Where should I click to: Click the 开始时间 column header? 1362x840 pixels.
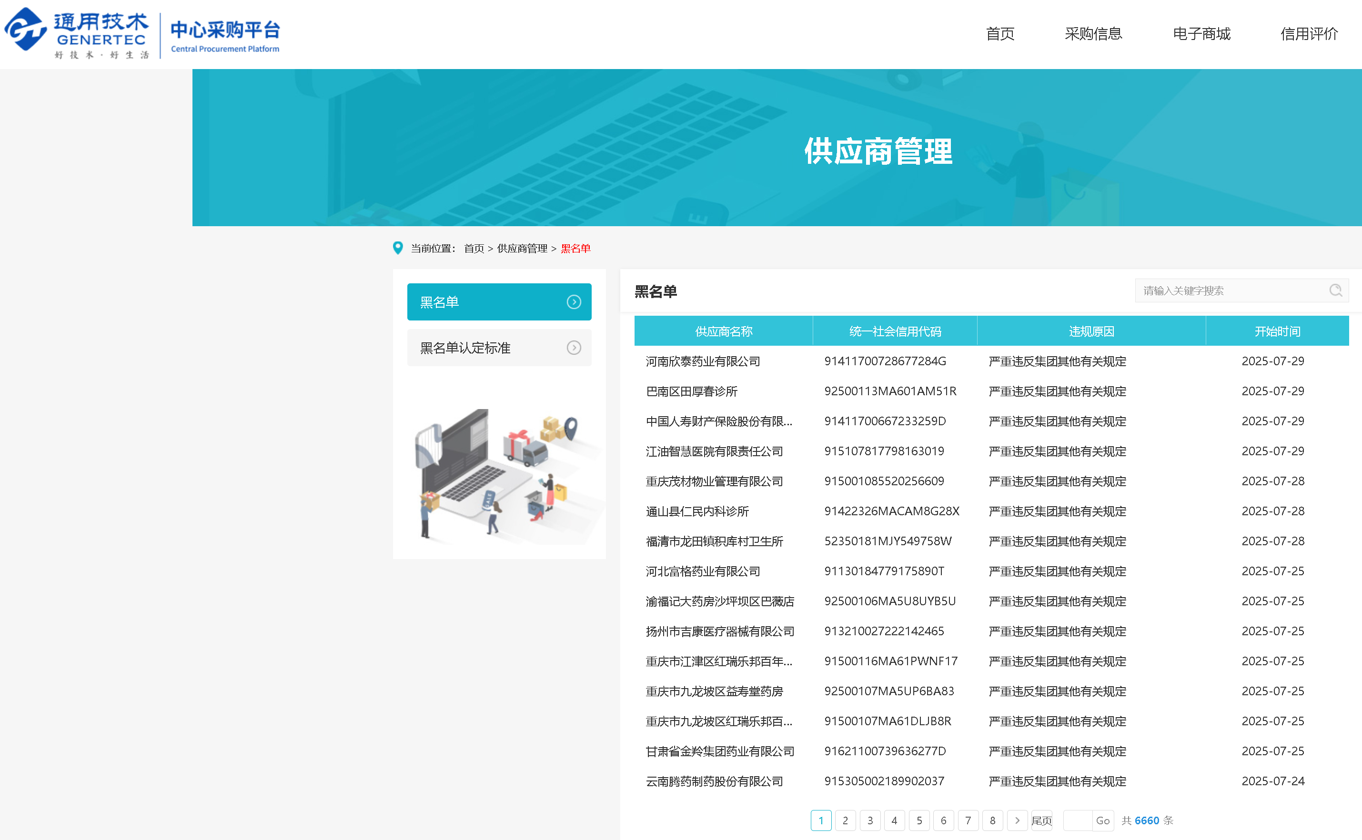tap(1277, 331)
